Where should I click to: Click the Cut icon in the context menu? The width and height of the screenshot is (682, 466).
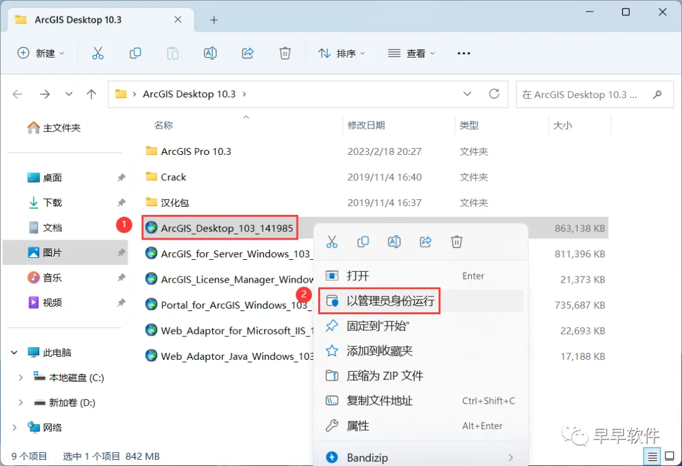point(332,242)
